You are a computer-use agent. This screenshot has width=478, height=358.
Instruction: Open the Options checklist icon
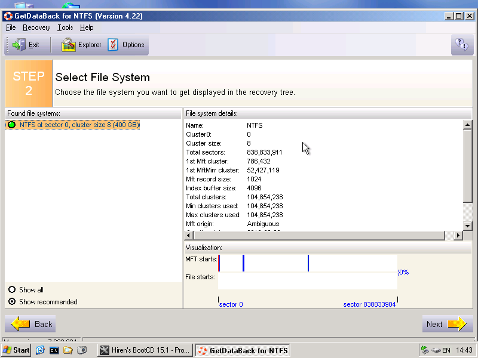click(113, 45)
